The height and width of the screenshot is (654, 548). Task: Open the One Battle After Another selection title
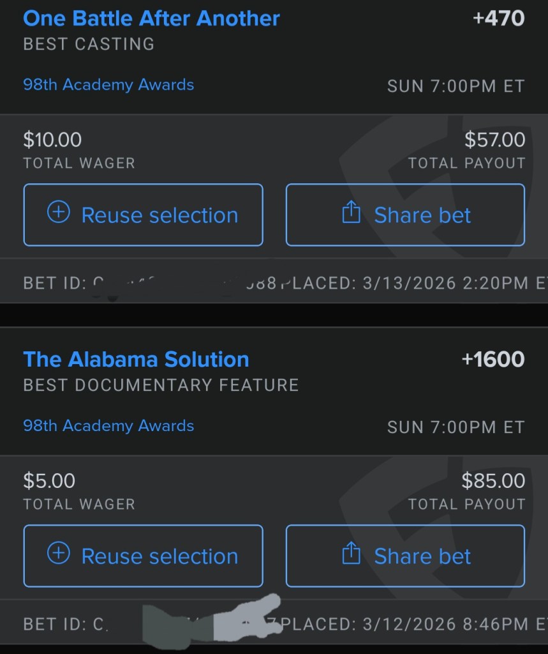pyautogui.click(x=151, y=18)
